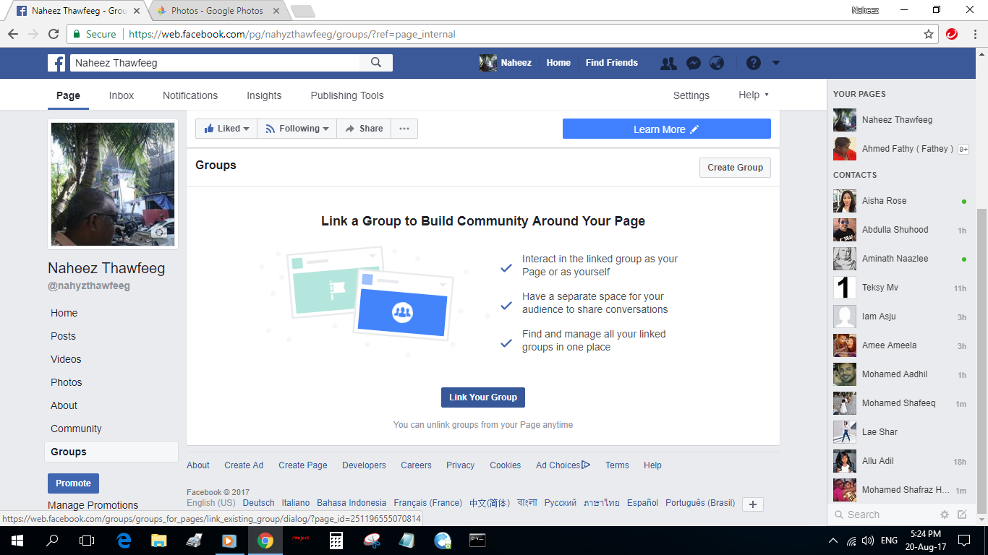988x555 pixels.
Task: Switch language to Deutsch
Action: point(258,503)
